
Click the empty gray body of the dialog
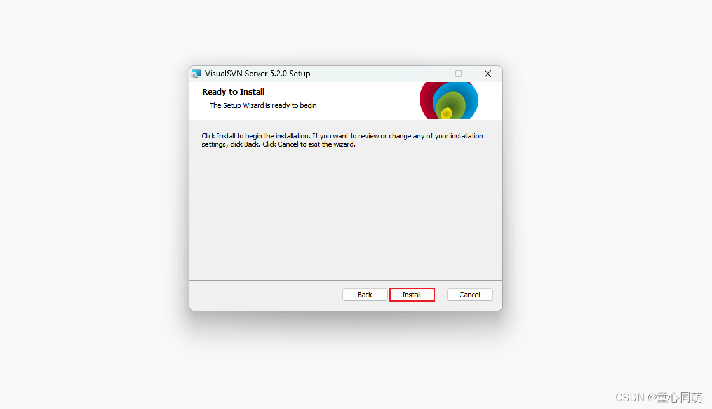(x=346, y=213)
